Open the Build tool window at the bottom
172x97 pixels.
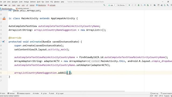[x=51, y=93]
